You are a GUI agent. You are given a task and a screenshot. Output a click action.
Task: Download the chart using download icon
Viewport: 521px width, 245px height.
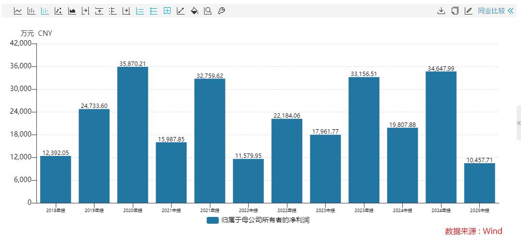(441, 11)
